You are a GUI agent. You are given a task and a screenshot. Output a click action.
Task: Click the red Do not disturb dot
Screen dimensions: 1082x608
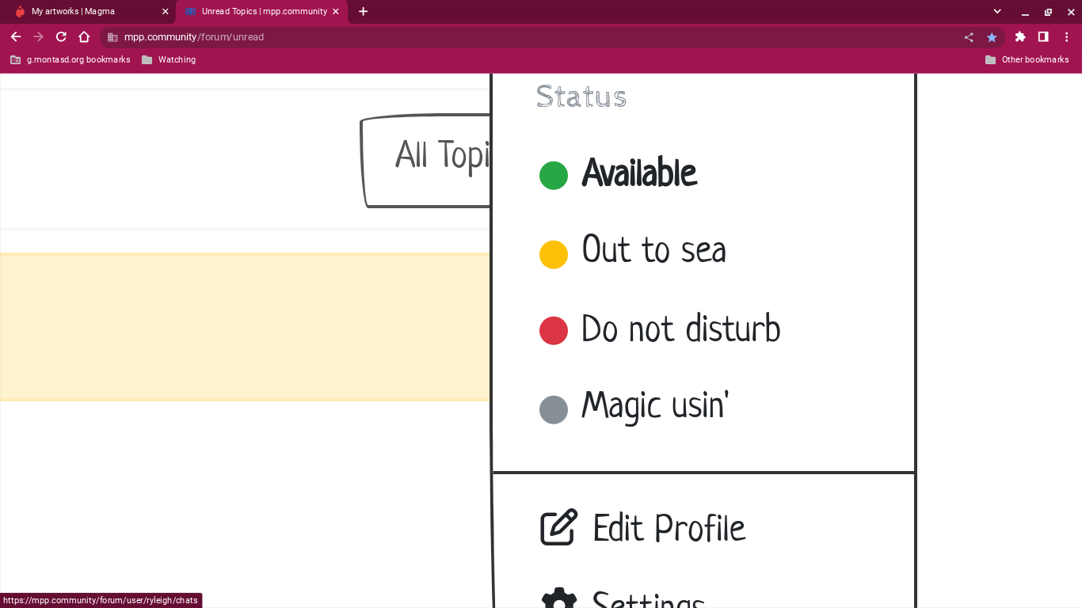click(554, 331)
